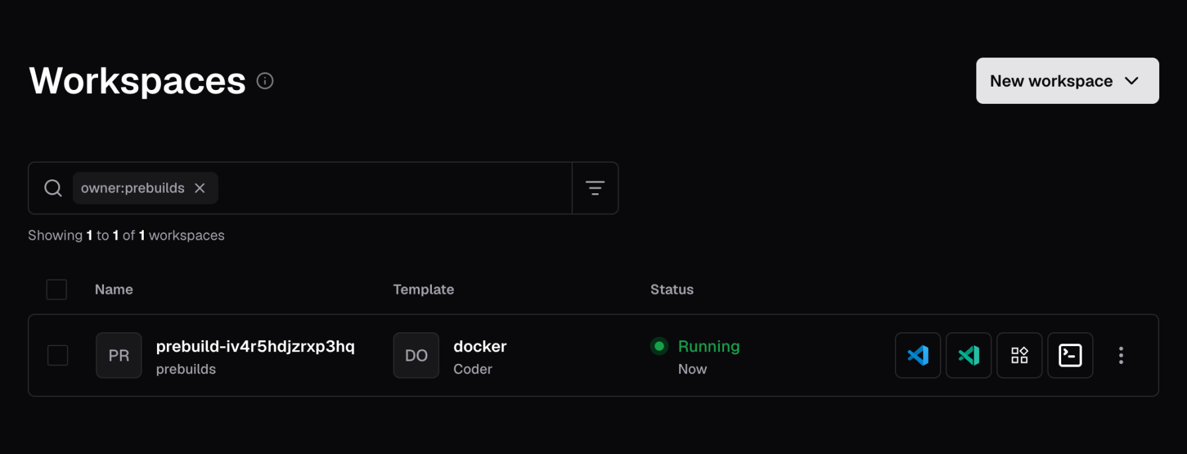1187x454 pixels.
Task: Click the DO template avatar
Action: (x=416, y=355)
